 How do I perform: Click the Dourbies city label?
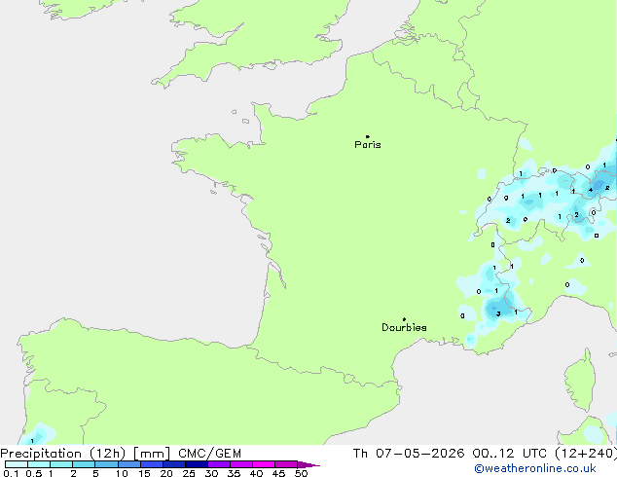coord(404,327)
